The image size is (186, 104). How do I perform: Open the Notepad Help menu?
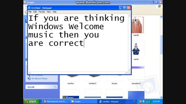pos(55,12)
